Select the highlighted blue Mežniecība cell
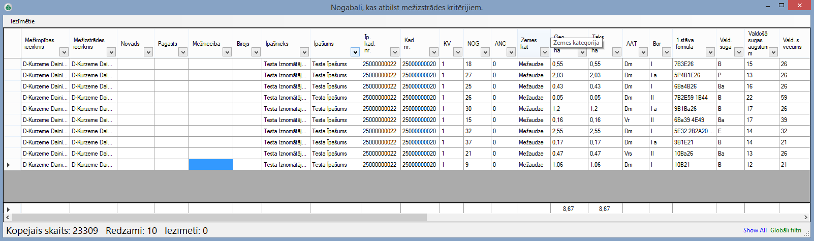Screen dimensions: 814x241 click(x=210, y=165)
